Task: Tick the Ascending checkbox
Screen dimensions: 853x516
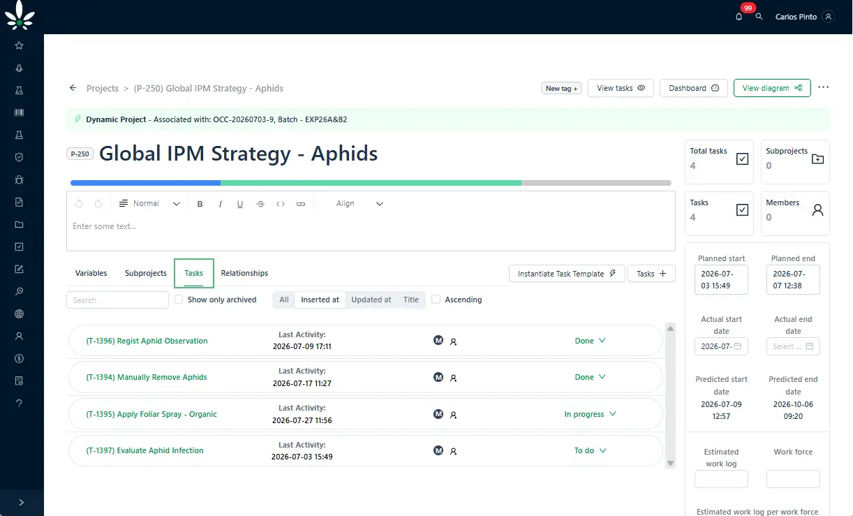Action: pos(436,300)
